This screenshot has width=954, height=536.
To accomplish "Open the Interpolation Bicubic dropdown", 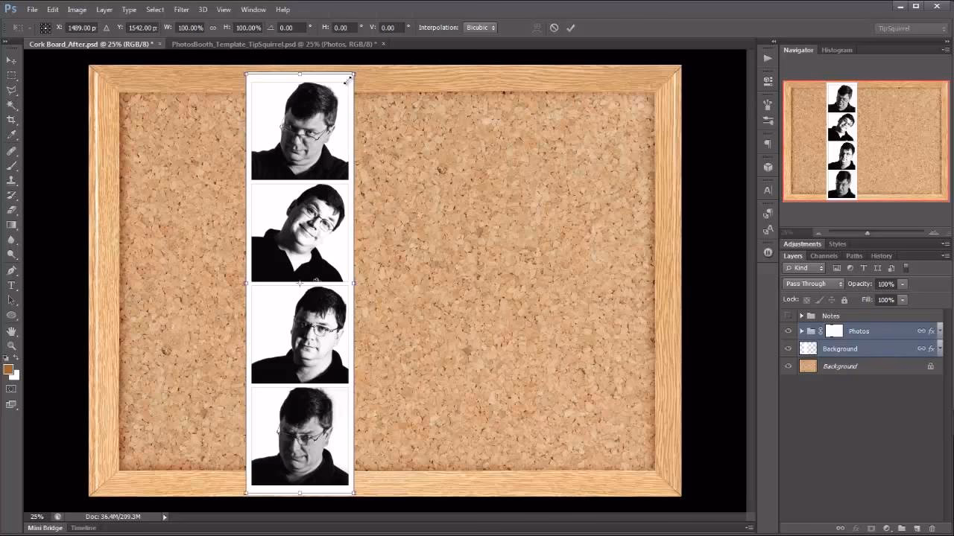I will pos(480,28).
